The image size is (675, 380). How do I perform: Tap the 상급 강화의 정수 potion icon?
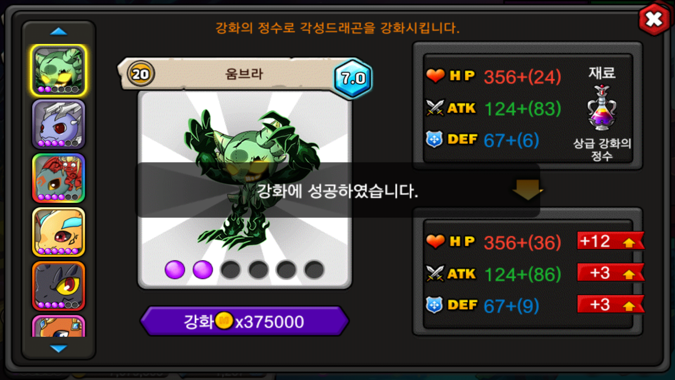tap(602, 108)
